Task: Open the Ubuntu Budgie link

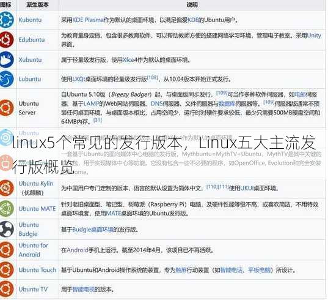Action: point(29,229)
